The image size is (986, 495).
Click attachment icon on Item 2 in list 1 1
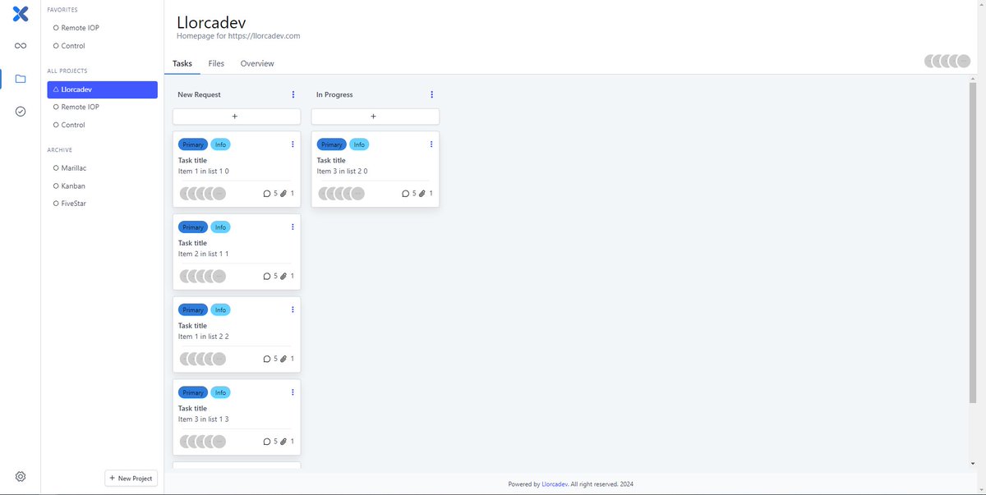283,277
